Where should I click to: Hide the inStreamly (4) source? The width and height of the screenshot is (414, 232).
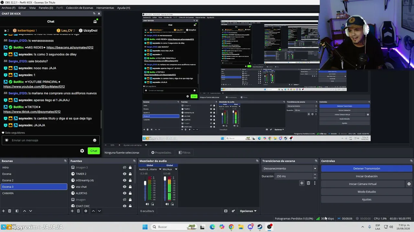point(125,180)
